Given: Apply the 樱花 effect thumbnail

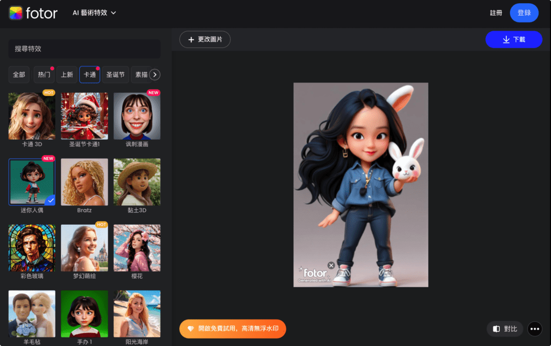Looking at the screenshot, I should click(137, 248).
